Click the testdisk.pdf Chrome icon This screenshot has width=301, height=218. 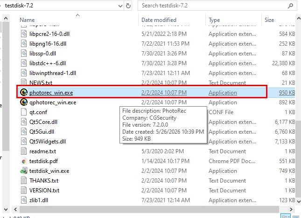pyautogui.click(x=24, y=161)
